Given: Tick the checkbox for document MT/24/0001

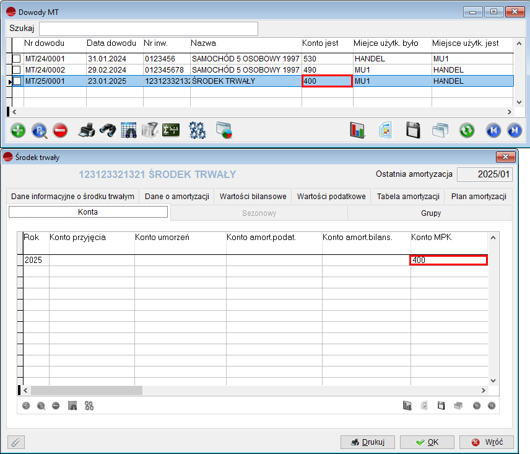Looking at the screenshot, I should pyautogui.click(x=17, y=59).
